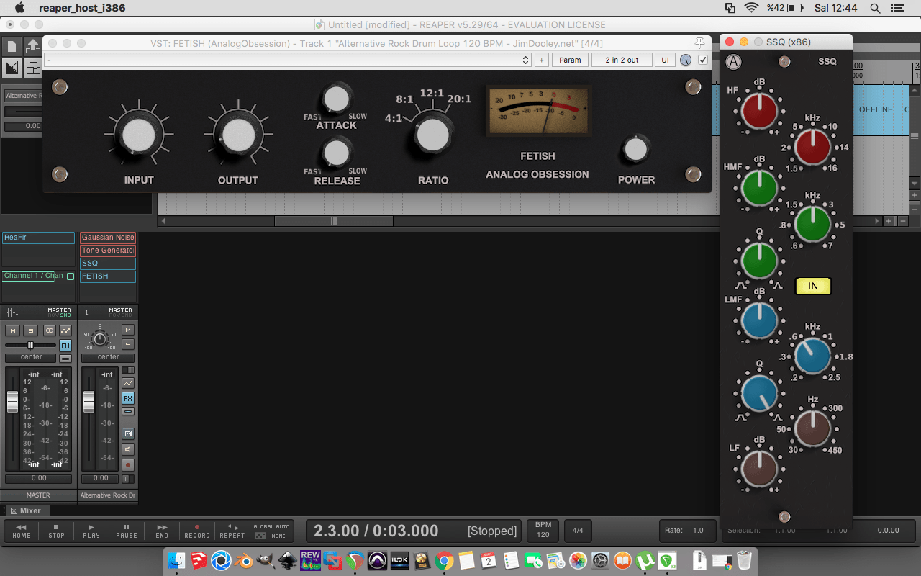
Task: Open the master FX button
Action: tap(65, 346)
